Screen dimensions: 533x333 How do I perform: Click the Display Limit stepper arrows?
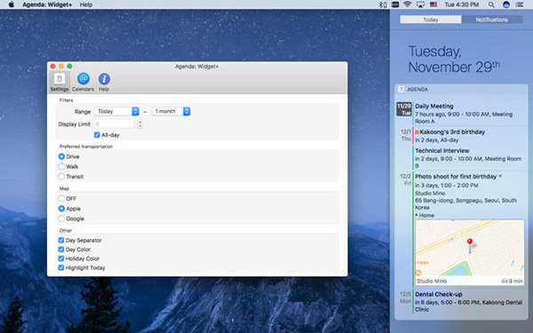[139, 124]
